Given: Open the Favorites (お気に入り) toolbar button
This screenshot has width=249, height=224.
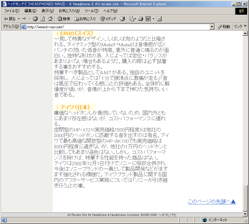Looking at the screenshot, I should (x=85, y=19).
